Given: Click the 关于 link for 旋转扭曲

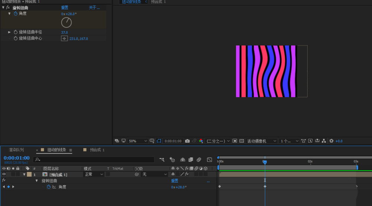Looking at the screenshot, I should coord(94,7).
